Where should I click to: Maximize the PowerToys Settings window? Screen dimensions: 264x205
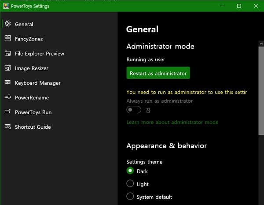(x=239, y=6)
